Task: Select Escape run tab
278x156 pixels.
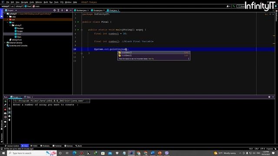Action: point(16,97)
